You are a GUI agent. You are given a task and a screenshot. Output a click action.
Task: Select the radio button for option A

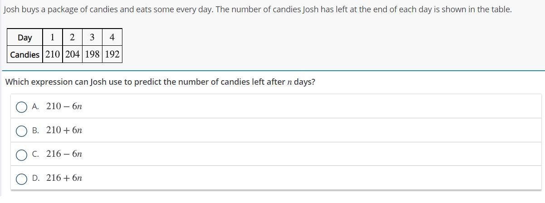21,107
